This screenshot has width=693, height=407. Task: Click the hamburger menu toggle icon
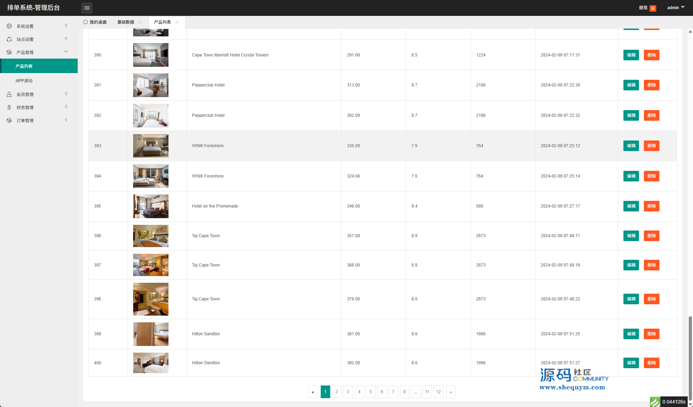point(87,8)
